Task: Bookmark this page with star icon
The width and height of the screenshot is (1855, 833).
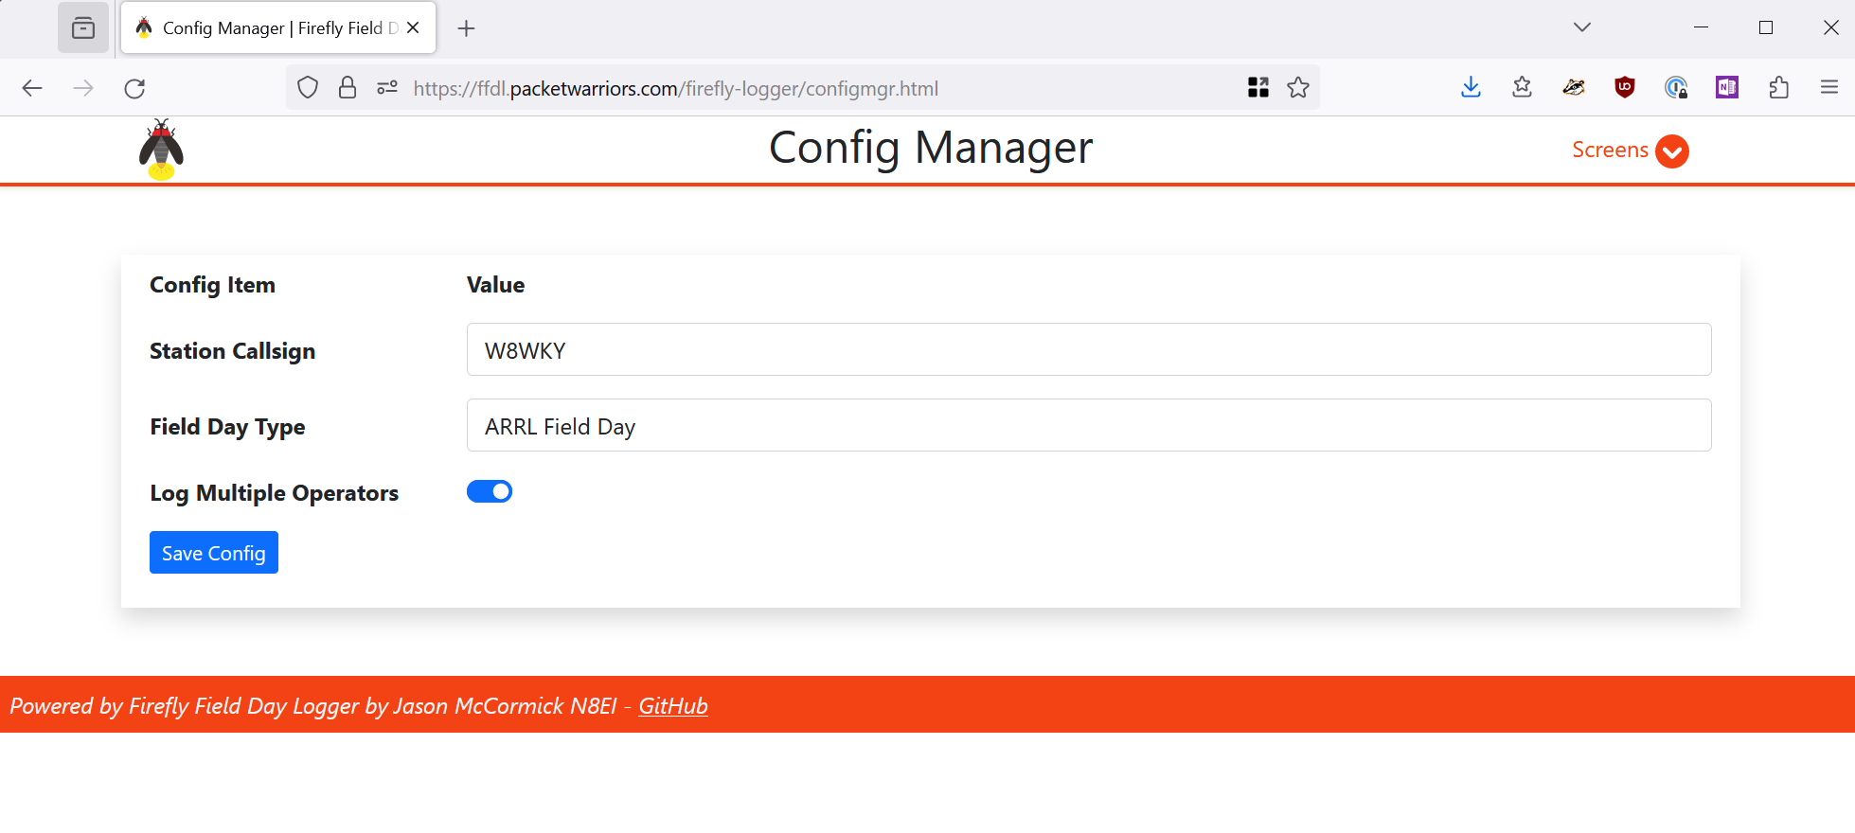Action: tap(1298, 88)
